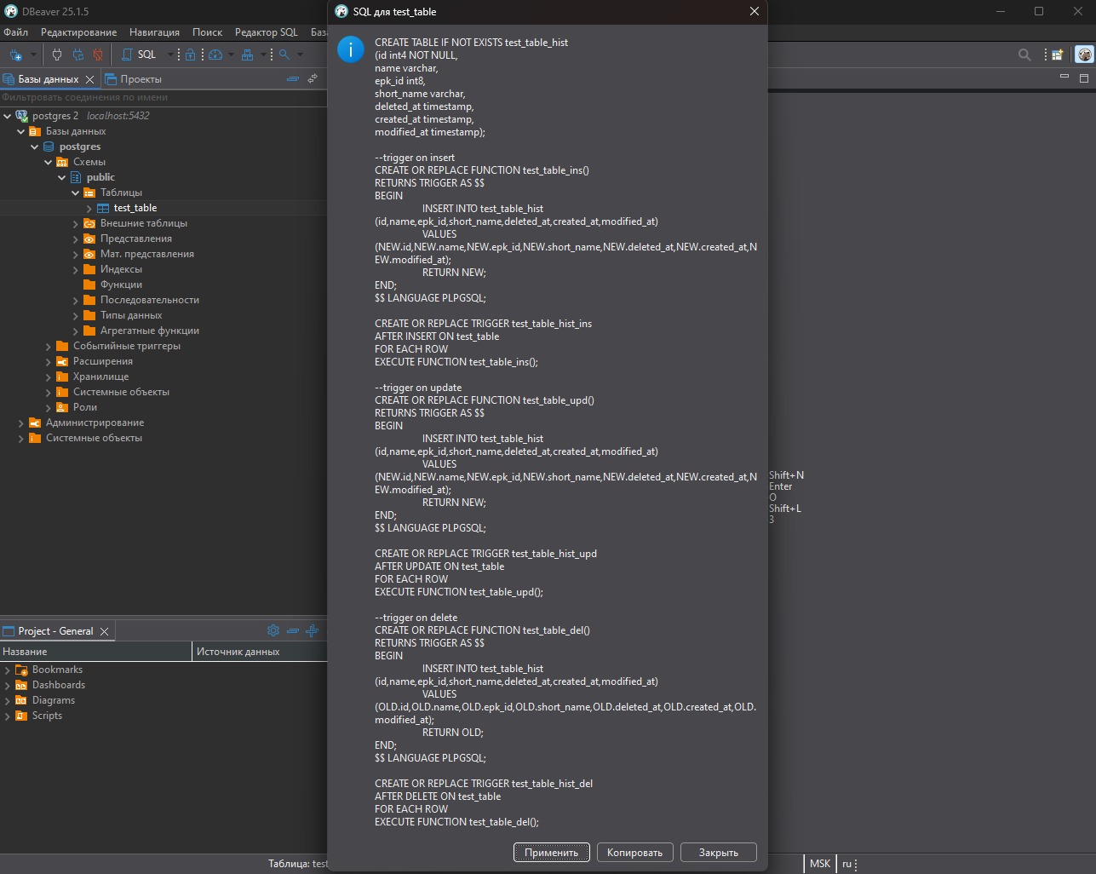Screen dimensions: 1096x874
Task: Collapse the Схемы node
Action: click(x=48, y=162)
